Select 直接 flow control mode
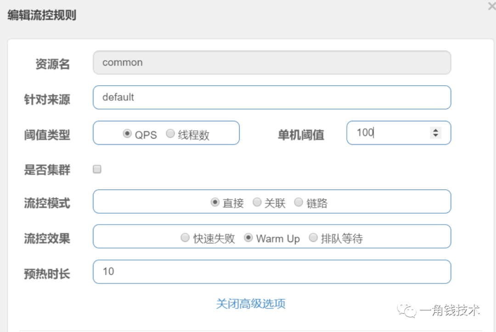The height and width of the screenshot is (332, 496). [215, 202]
